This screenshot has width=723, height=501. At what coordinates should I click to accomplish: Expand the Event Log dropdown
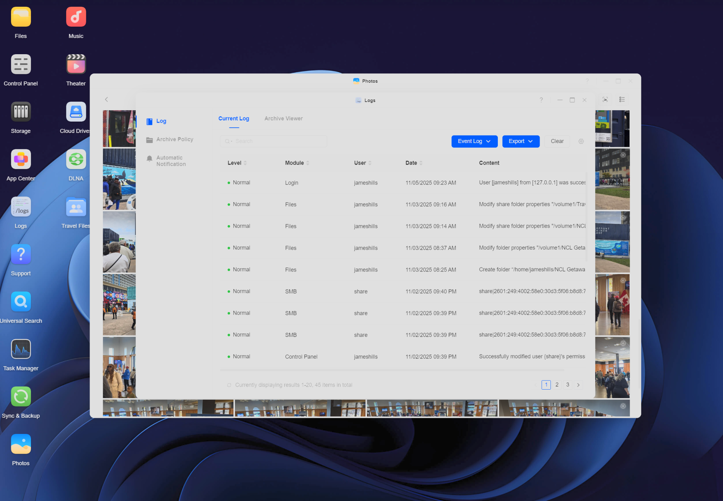(x=474, y=141)
